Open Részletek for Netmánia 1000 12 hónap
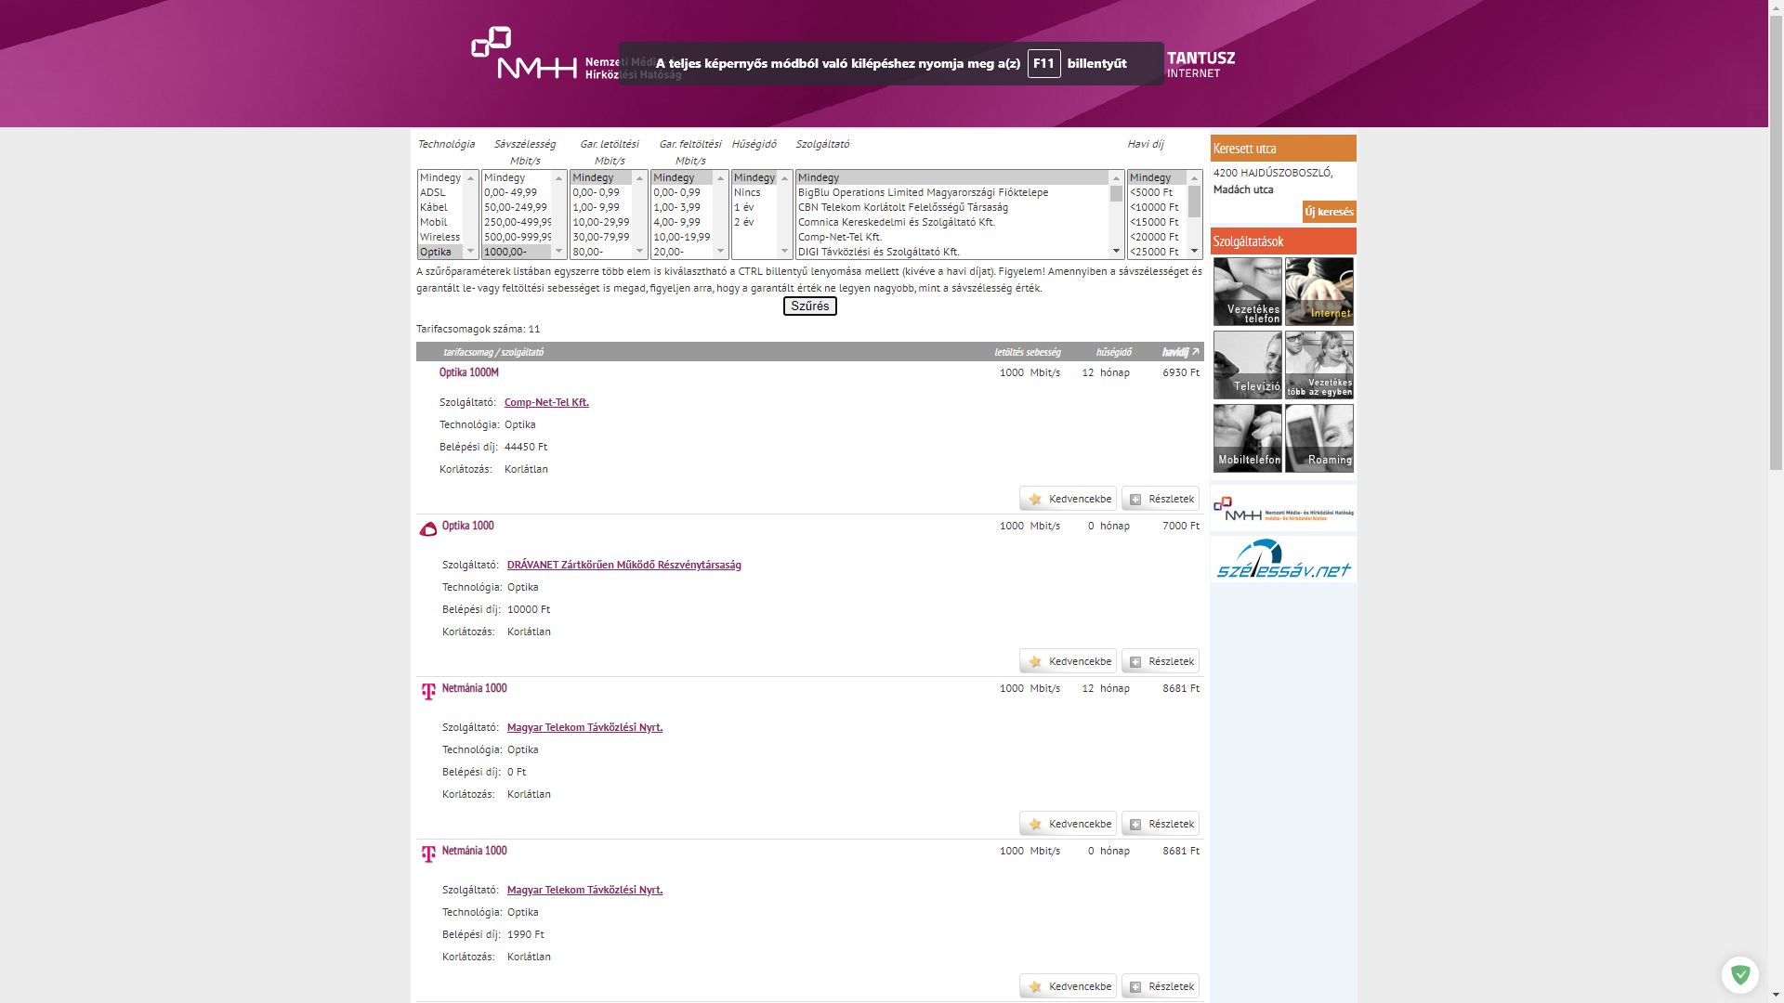 [x=1160, y=824]
